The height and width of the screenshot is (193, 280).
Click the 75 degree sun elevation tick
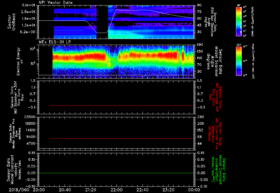click(199, 12)
